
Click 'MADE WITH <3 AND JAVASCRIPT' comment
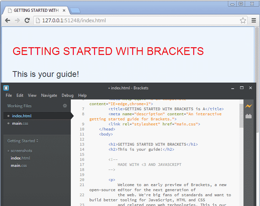coord(150,165)
